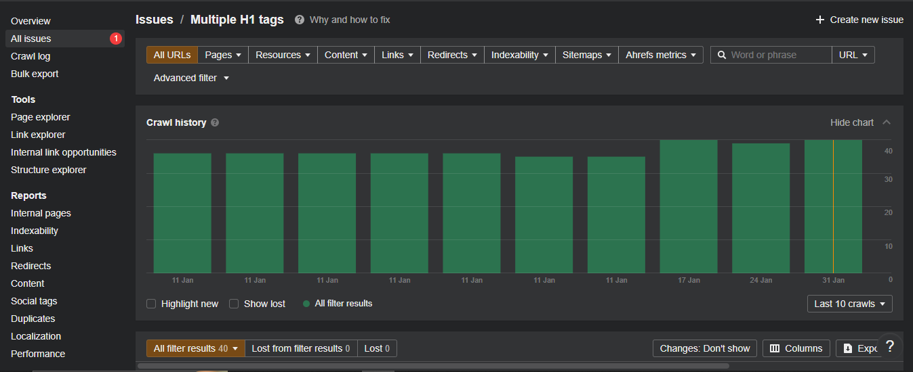The height and width of the screenshot is (372, 913).
Task: Open Crawl log in the sidebar
Action: click(x=31, y=56)
